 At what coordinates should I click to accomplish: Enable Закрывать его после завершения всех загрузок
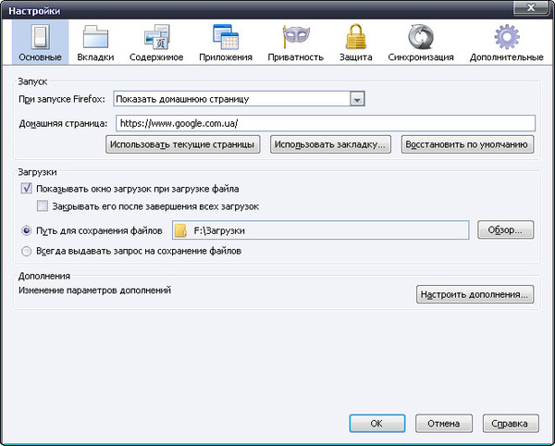tap(43, 206)
